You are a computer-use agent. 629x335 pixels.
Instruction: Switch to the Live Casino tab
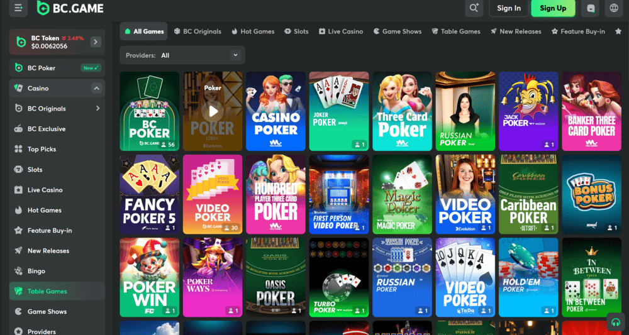click(x=340, y=31)
